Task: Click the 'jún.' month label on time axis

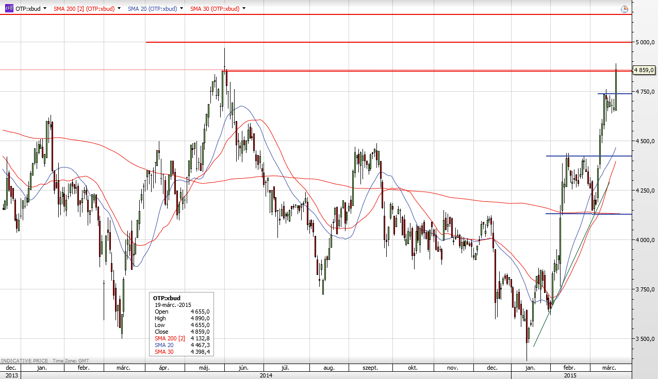Action: (244, 368)
